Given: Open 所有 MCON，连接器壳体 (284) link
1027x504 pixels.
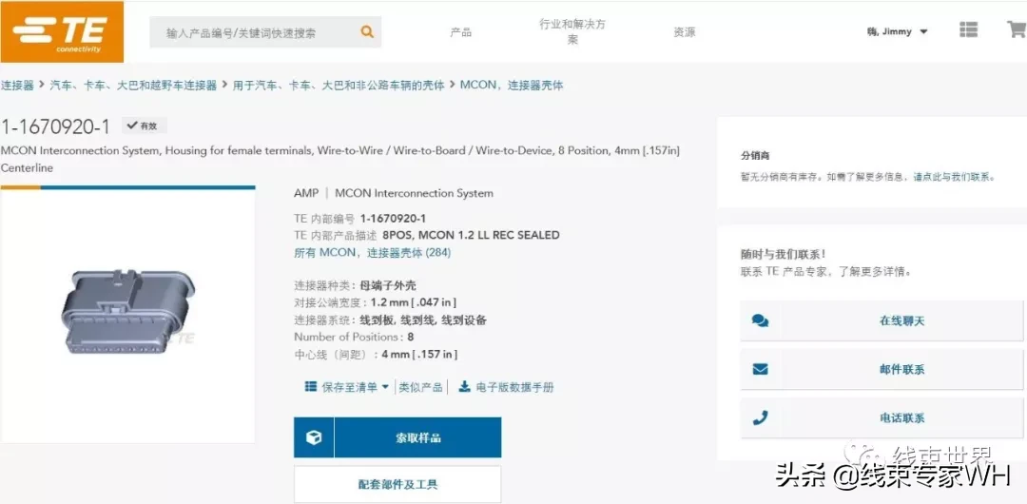Looking at the screenshot, I should click(372, 252).
